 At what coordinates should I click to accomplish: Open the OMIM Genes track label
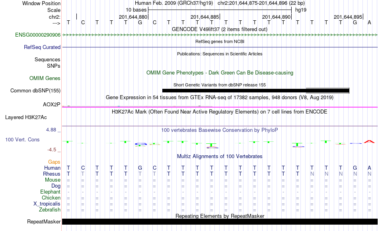click(x=45, y=78)
